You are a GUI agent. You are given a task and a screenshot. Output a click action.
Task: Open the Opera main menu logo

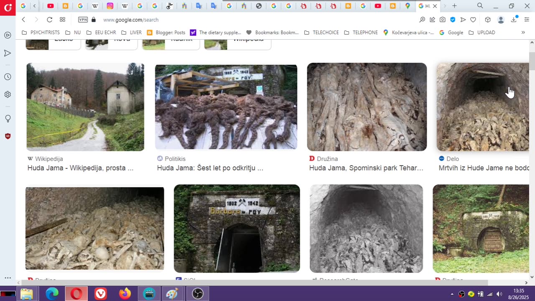click(8, 8)
